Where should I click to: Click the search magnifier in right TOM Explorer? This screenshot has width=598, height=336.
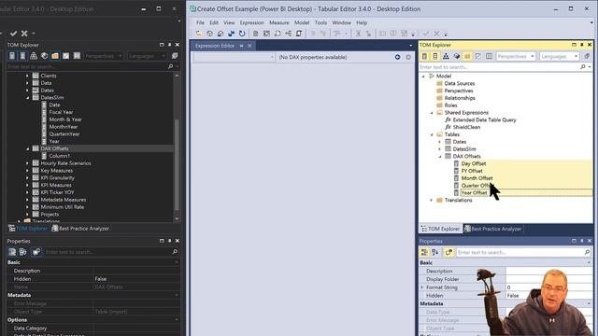coord(583,67)
